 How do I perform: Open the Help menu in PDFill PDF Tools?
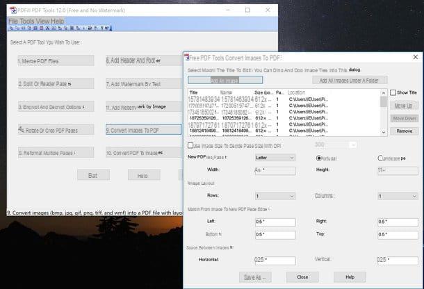pyautogui.click(x=57, y=21)
